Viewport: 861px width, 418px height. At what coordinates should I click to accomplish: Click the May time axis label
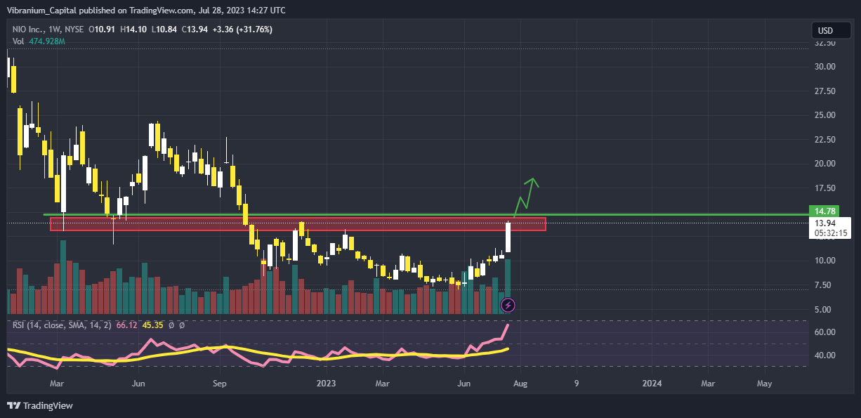pos(764,384)
